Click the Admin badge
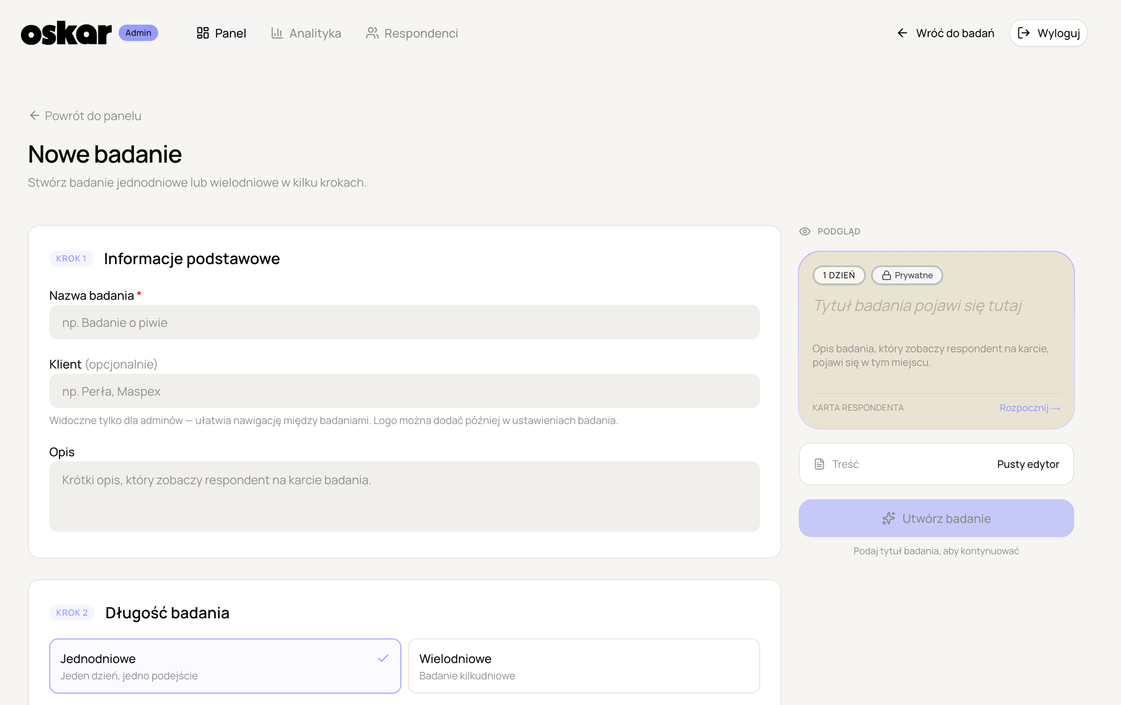The width and height of the screenshot is (1121, 705). click(x=138, y=33)
